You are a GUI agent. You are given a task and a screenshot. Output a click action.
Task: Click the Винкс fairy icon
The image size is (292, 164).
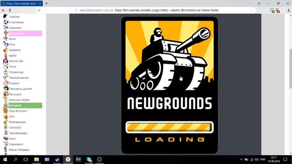[x=6, y=39]
